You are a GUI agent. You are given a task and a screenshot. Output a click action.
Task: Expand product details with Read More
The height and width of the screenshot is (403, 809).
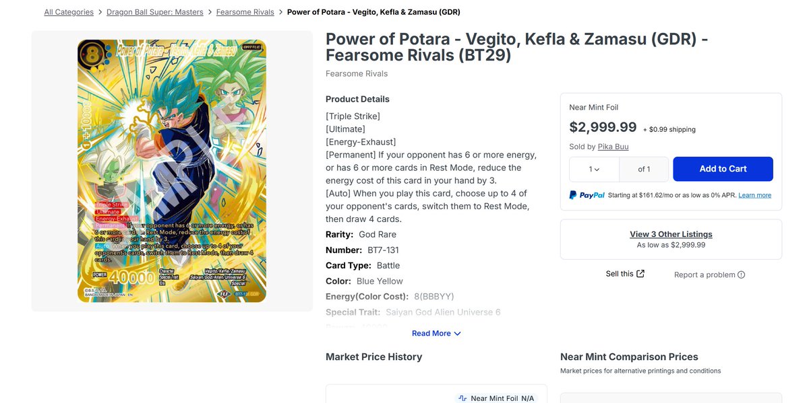[431, 334]
